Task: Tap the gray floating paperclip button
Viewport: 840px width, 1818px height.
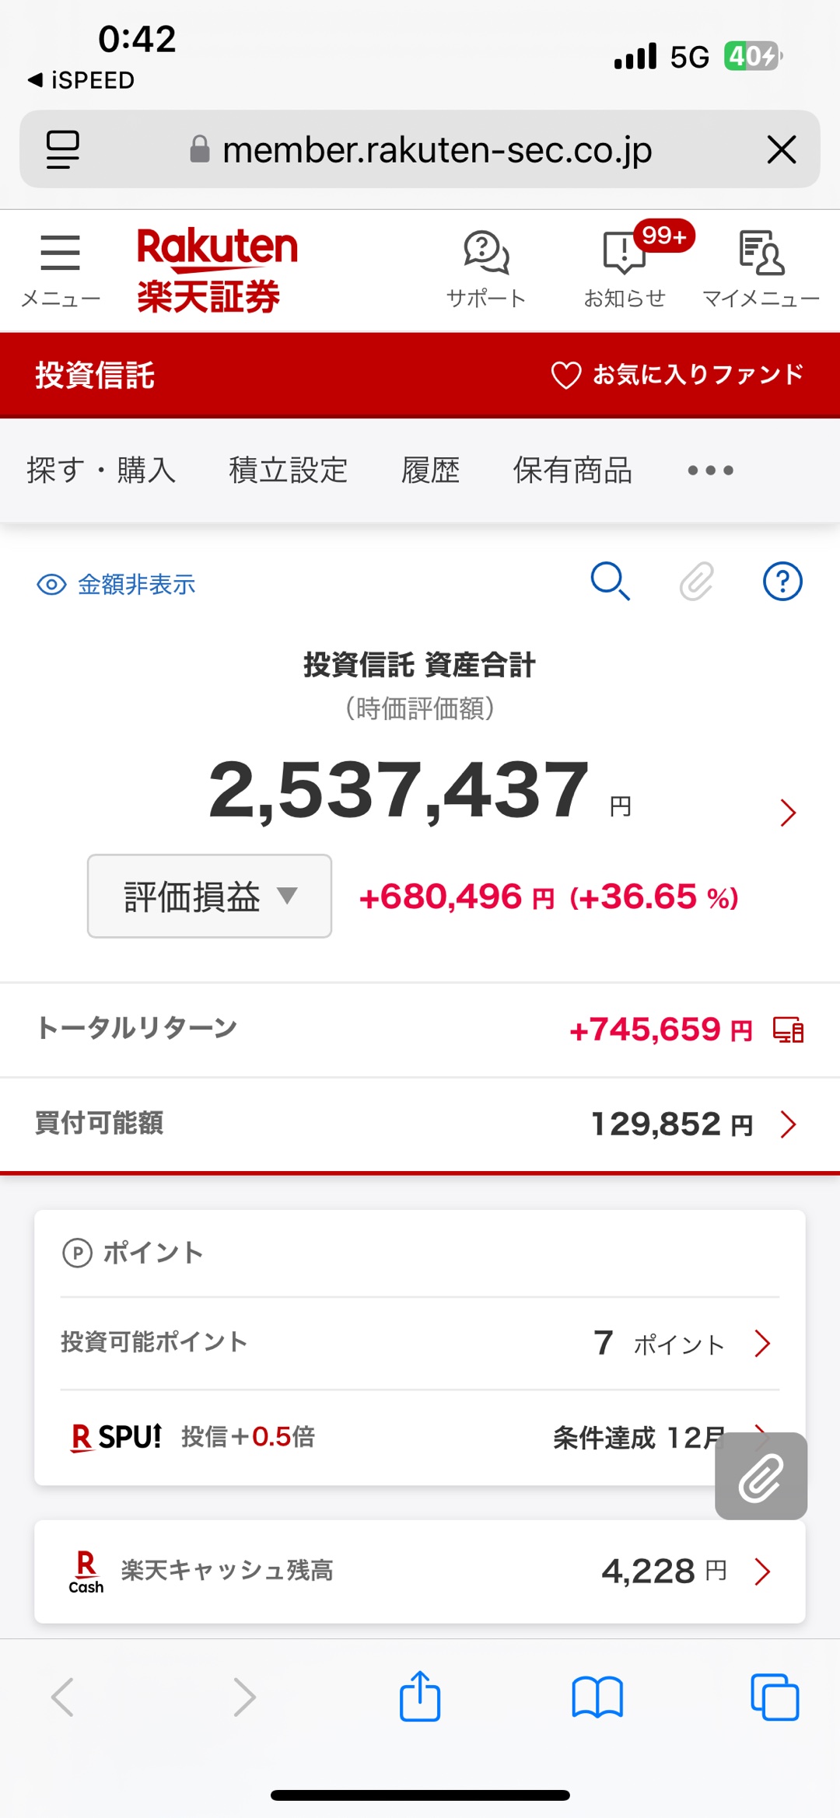Action: [761, 1476]
